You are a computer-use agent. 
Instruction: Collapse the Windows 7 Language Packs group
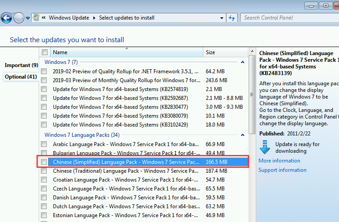(x=242, y=135)
